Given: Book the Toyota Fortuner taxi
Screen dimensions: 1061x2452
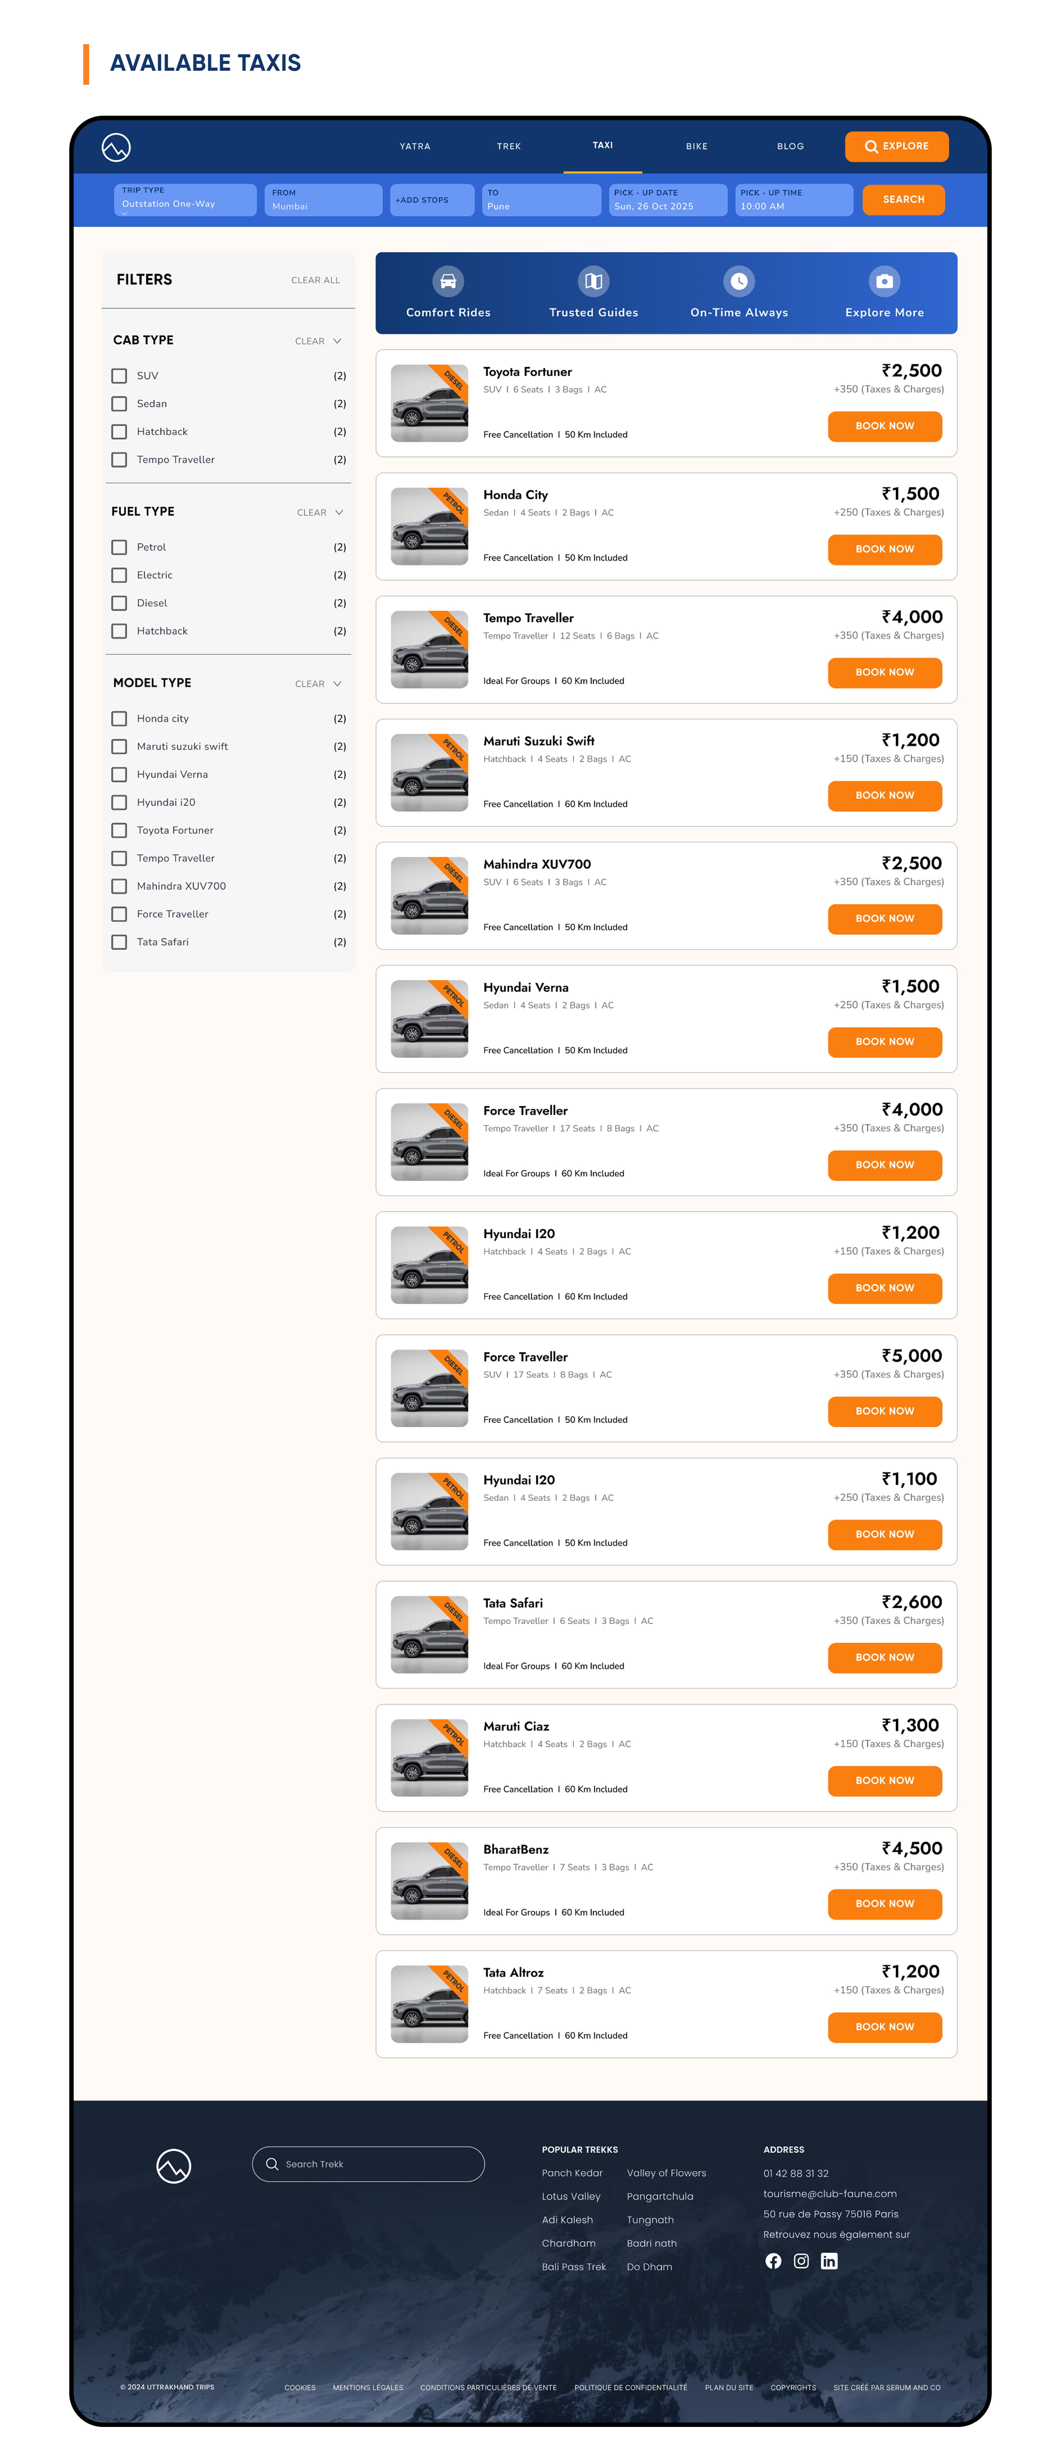Looking at the screenshot, I should click(884, 426).
